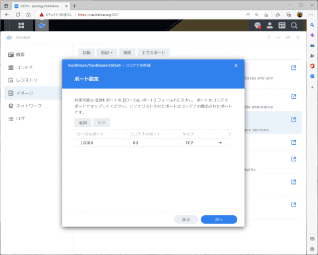Open the TCP type dropdown
Viewport: 318px width, 255px height.
[203, 143]
